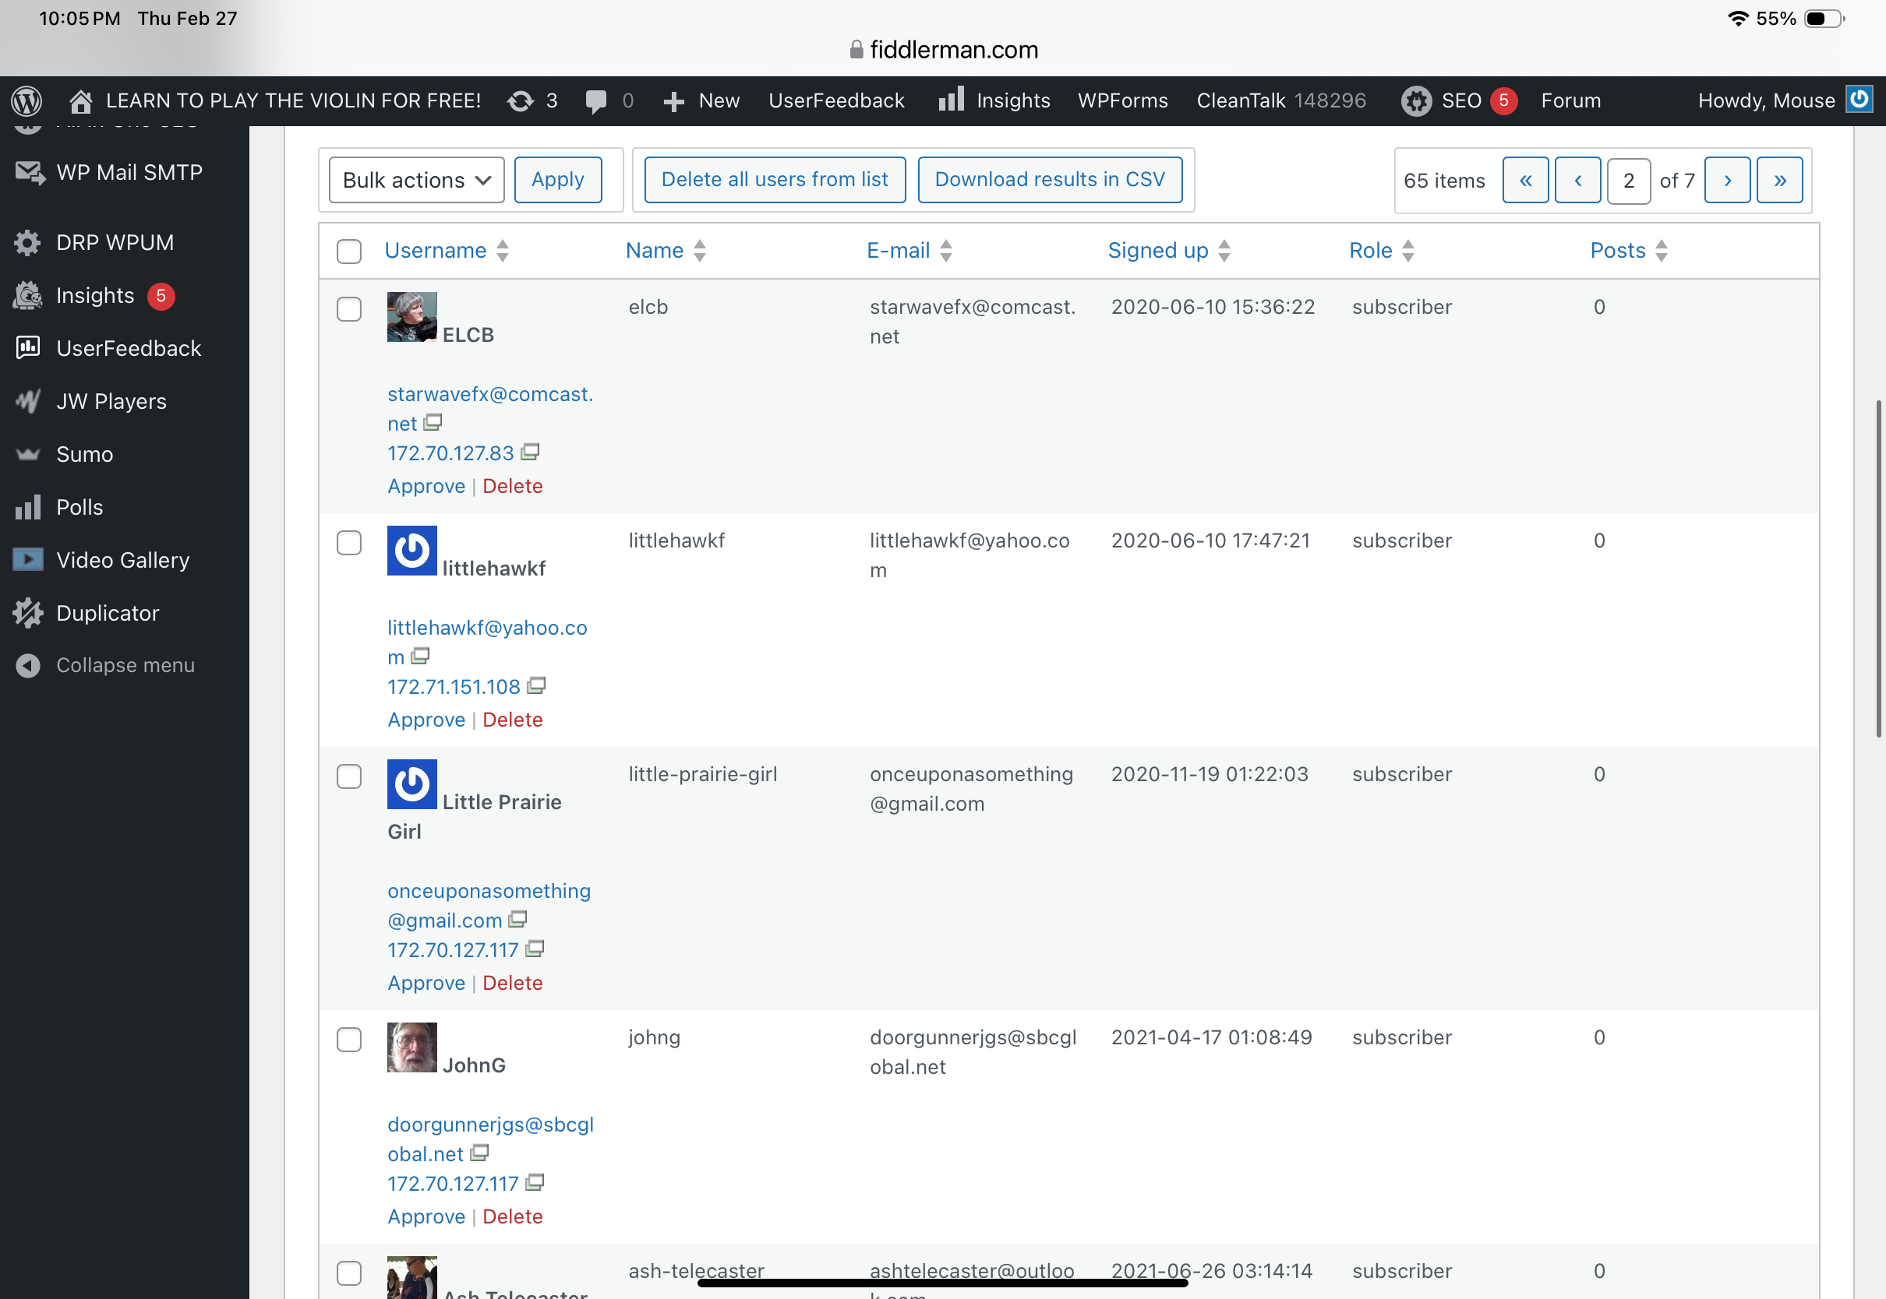The width and height of the screenshot is (1886, 1299).
Task: Open the WordPress logo menu
Action: coord(26,101)
